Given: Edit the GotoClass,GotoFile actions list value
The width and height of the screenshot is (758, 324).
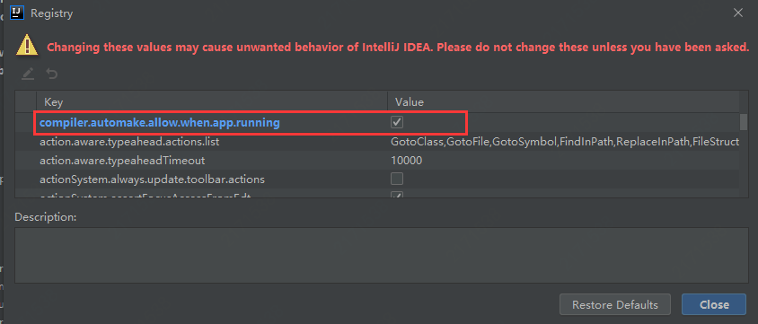Looking at the screenshot, I should point(567,142).
